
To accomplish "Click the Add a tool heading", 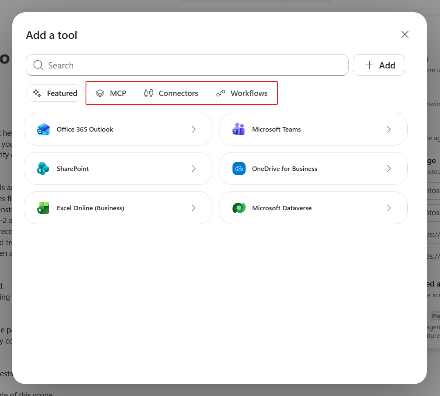I will (x=52, y=35).
